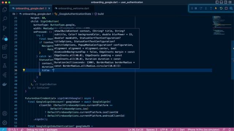Screen dimensions: 234x131
Task: Stop the debug session
Action: coord(226,8)
